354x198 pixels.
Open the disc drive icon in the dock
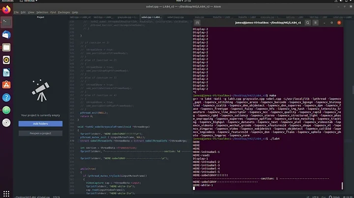coord(6,123)
